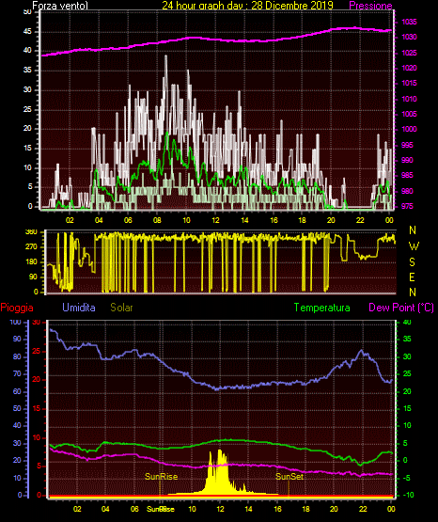Click the "975" pressure axis value
Image resolution: width=438 pixels, height=522 pixels.
[x=407, y=206]
